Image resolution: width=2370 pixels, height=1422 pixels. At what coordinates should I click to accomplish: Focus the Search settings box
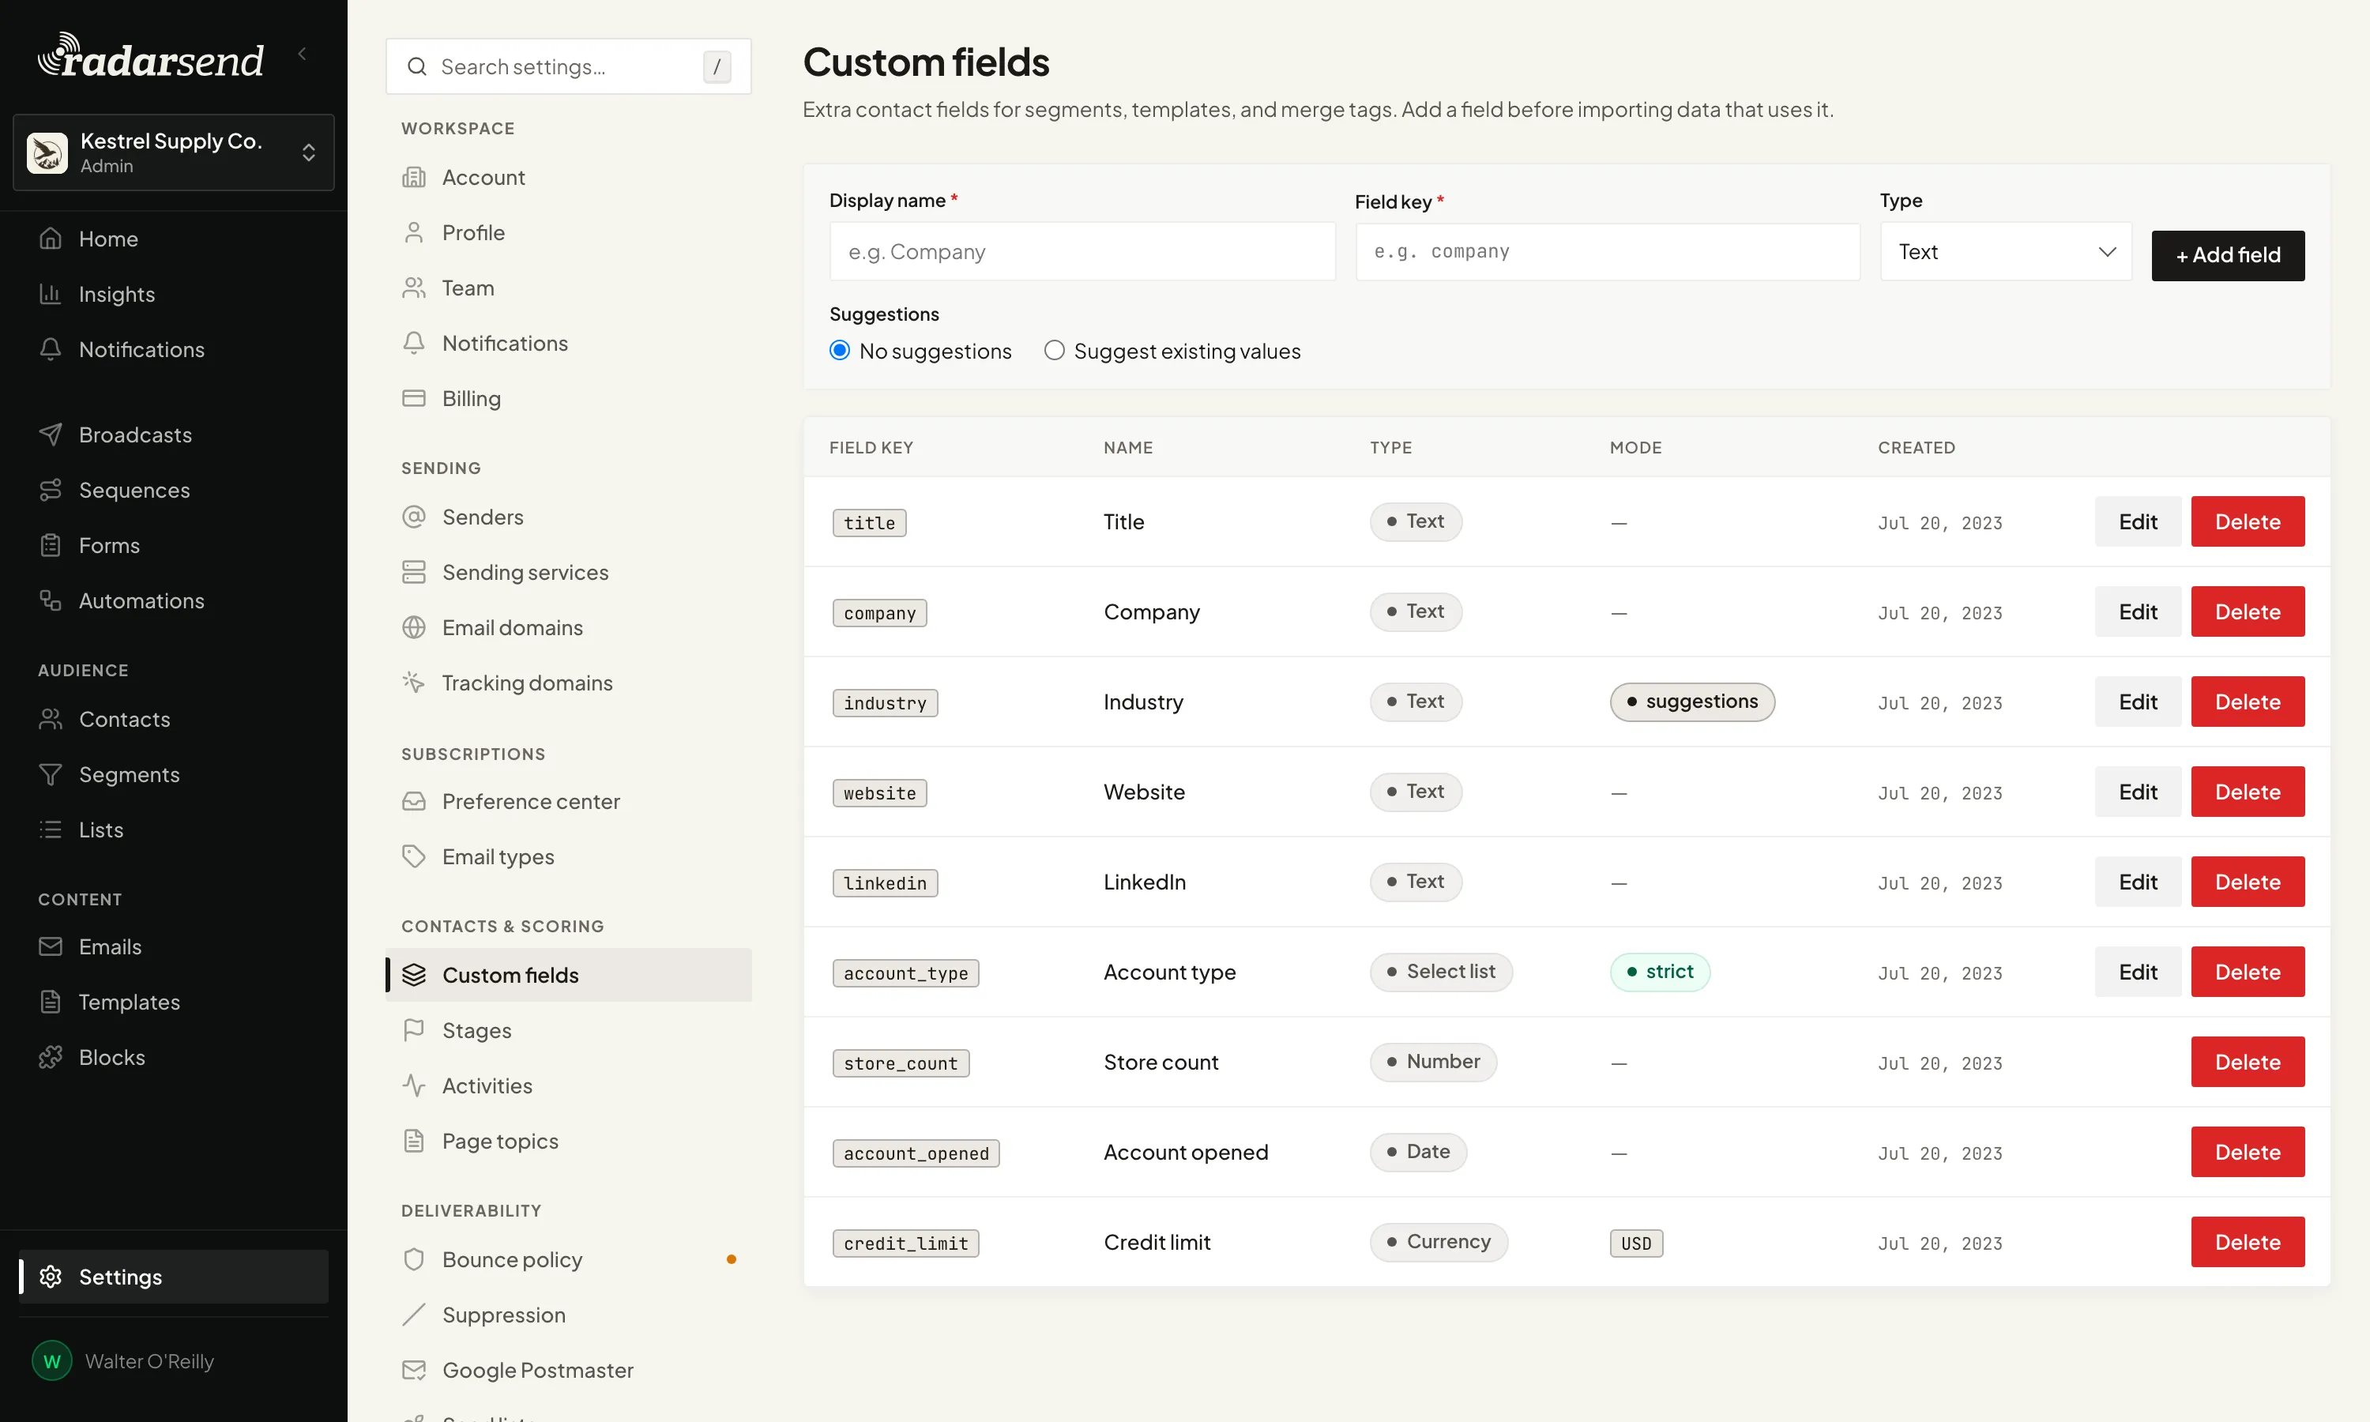(568, 66)
